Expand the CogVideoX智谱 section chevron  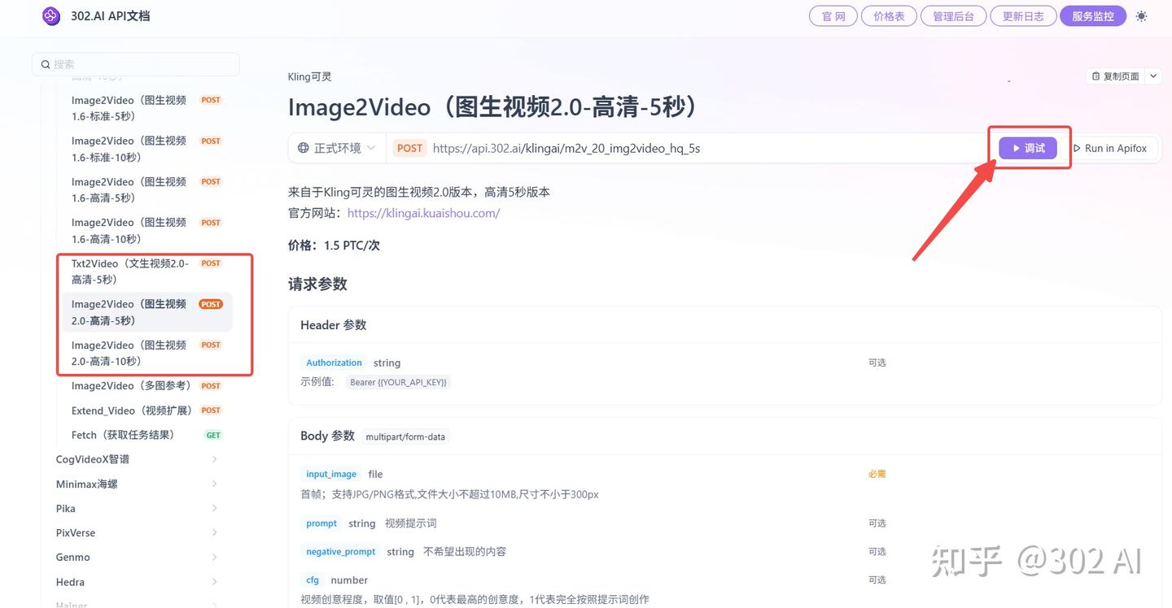[x=214, y=459]
